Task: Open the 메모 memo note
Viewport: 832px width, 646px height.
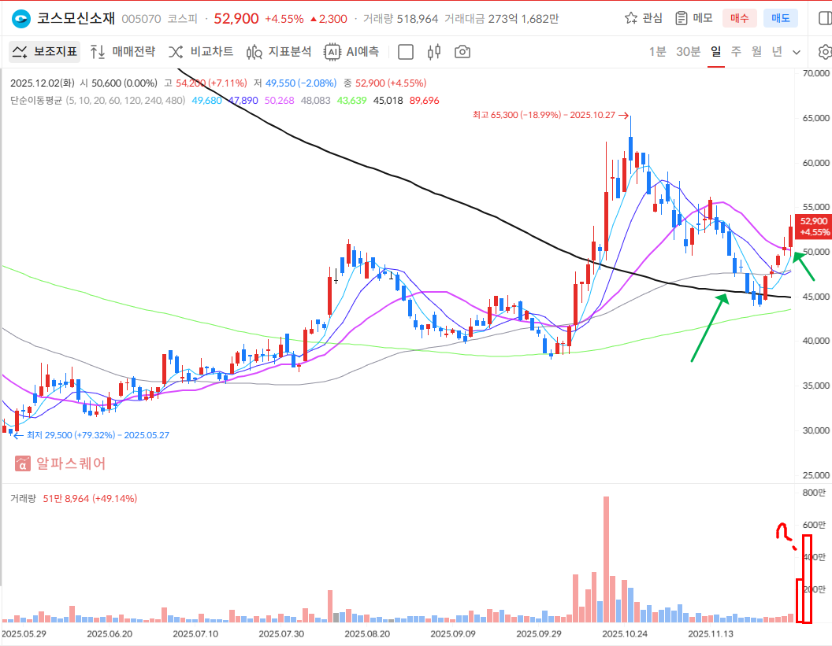Action: tap(693, 18)
